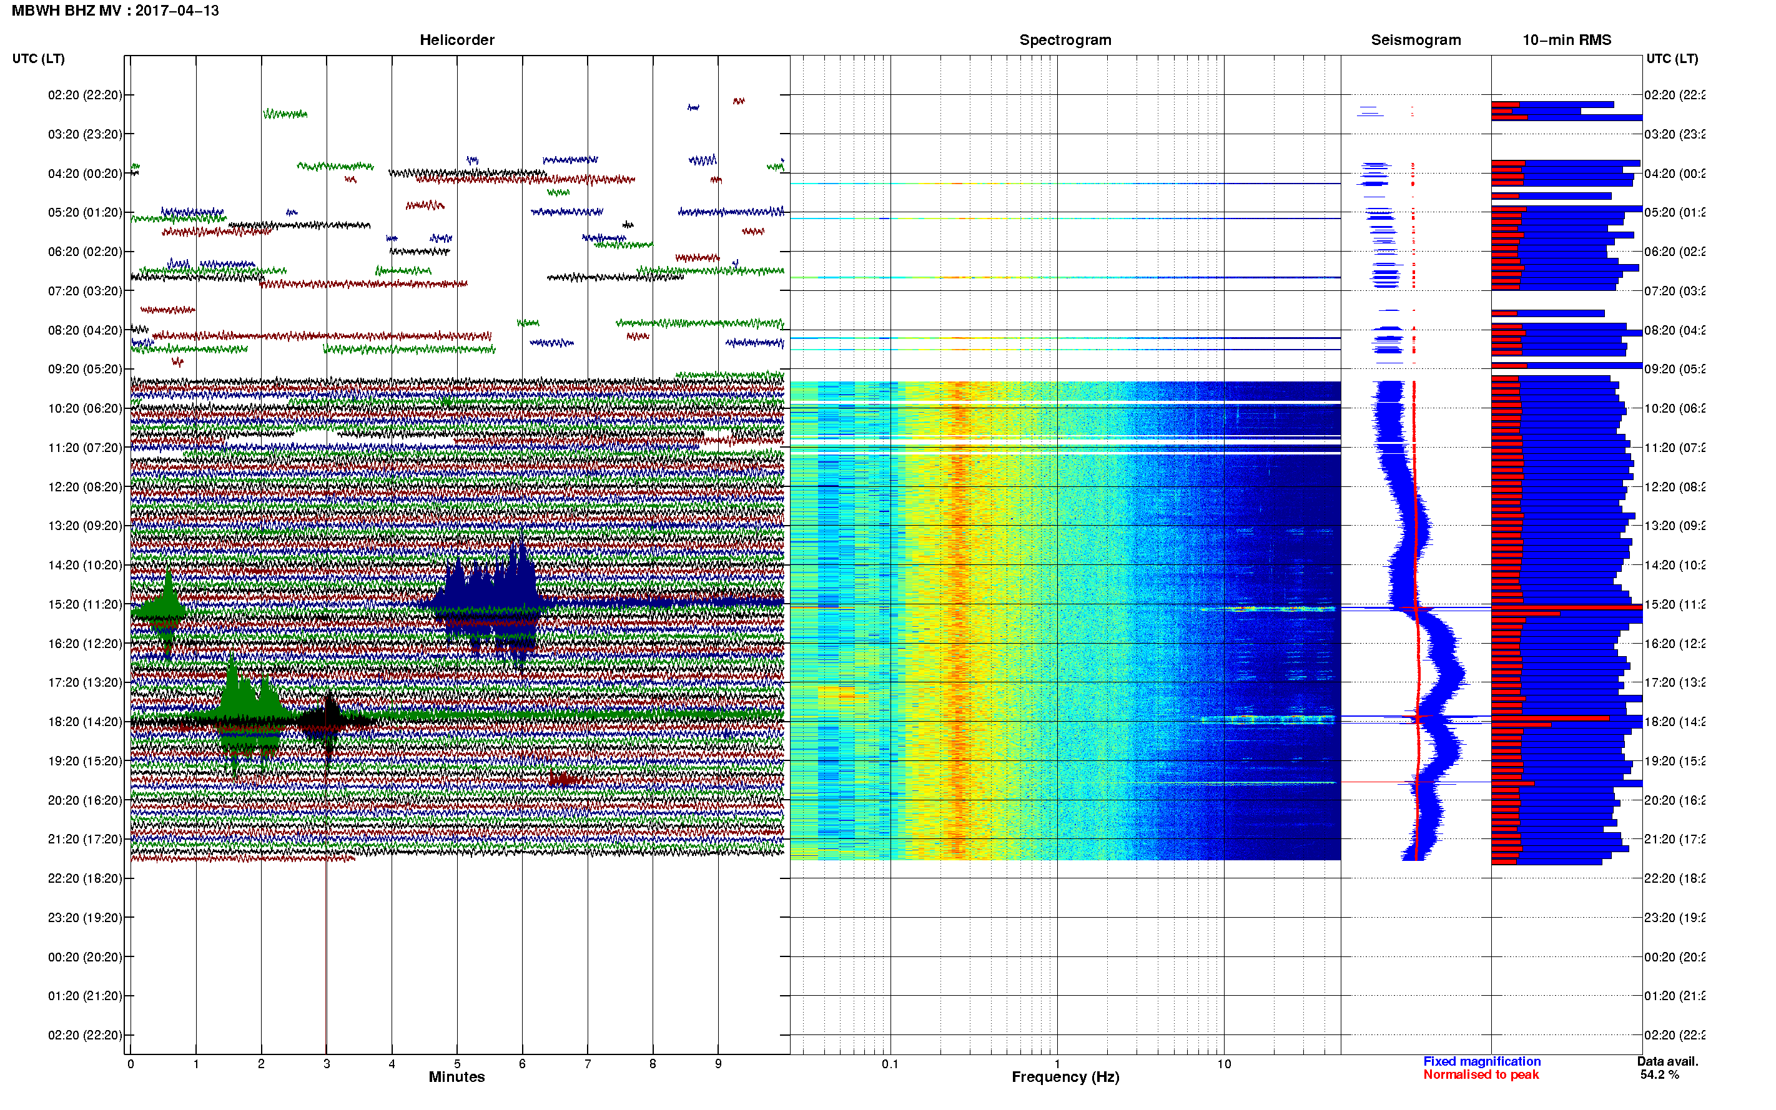Click the plot title MBWH BHZ MV : 2017-04-13
1776x1110 pixels.
[x=116, y=10]
